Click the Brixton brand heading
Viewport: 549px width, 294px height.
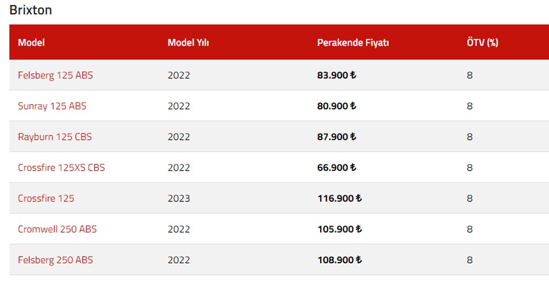(31, 10)
